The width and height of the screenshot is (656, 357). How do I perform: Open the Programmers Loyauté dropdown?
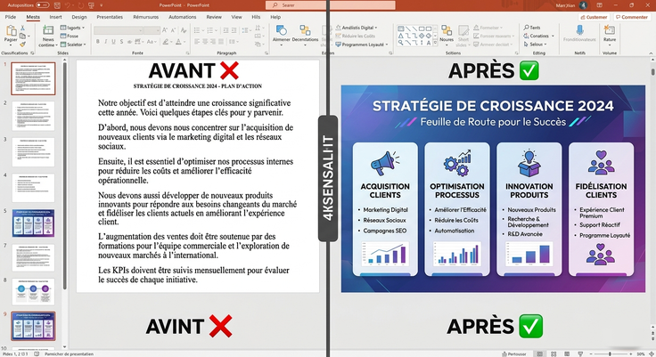click(362, 45)
